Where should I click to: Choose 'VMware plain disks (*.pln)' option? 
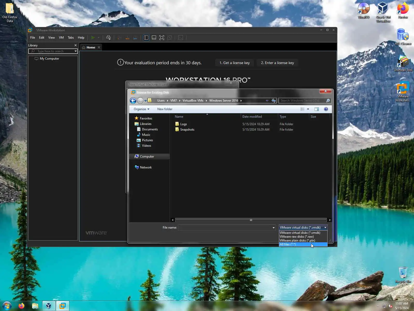pos(303,241)
